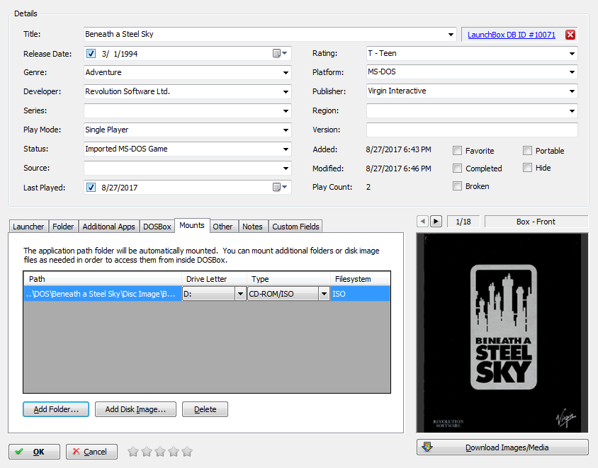
Task: Confirm changes with the OK button
Action: [x=34, y=452]
